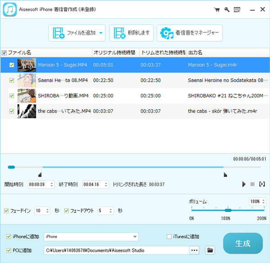Toggle the フェードイン fade-in checkbox

[x=6, y=210]
